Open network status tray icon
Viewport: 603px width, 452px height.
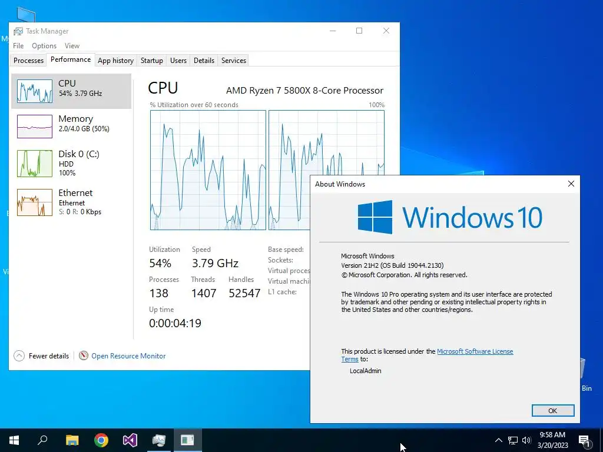[x=513, y=440]
